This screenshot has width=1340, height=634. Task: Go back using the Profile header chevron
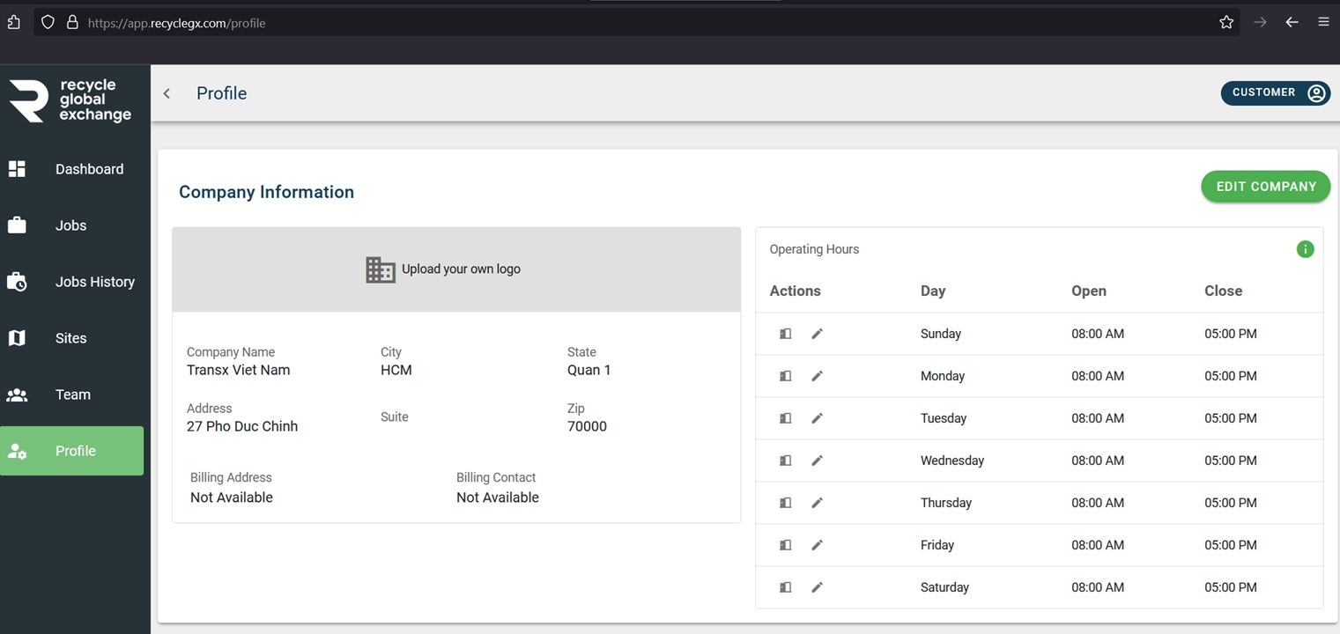[x=167, y=93]
